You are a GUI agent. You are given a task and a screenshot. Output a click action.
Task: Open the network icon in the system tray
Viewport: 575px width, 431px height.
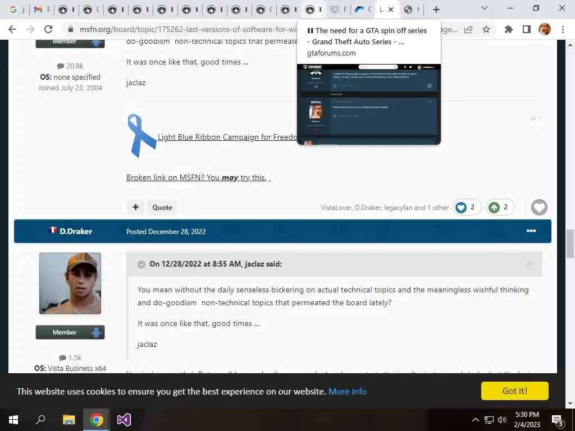pos(489,420)
